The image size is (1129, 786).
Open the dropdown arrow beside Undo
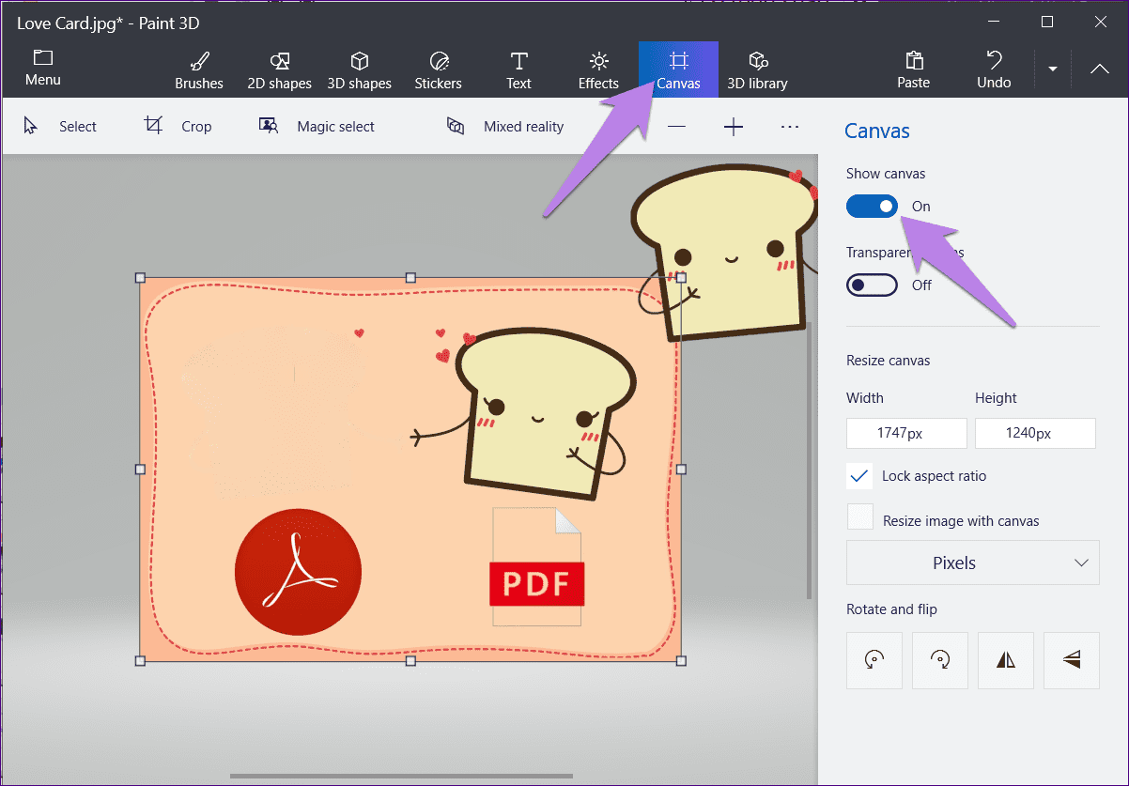click(1053, 69)
